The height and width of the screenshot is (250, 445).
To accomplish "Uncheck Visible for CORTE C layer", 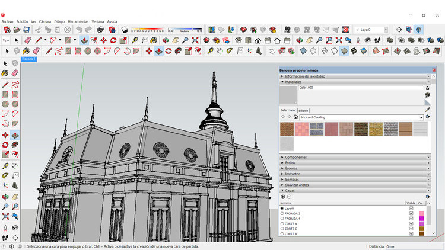I will click(x=411, y=229).
